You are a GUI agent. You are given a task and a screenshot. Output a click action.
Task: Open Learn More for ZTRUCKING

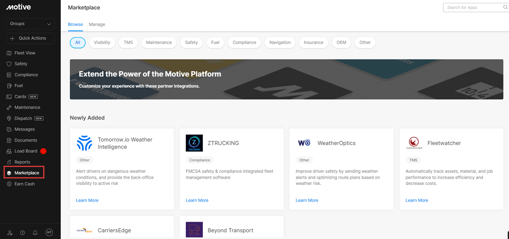coord(197,201)
